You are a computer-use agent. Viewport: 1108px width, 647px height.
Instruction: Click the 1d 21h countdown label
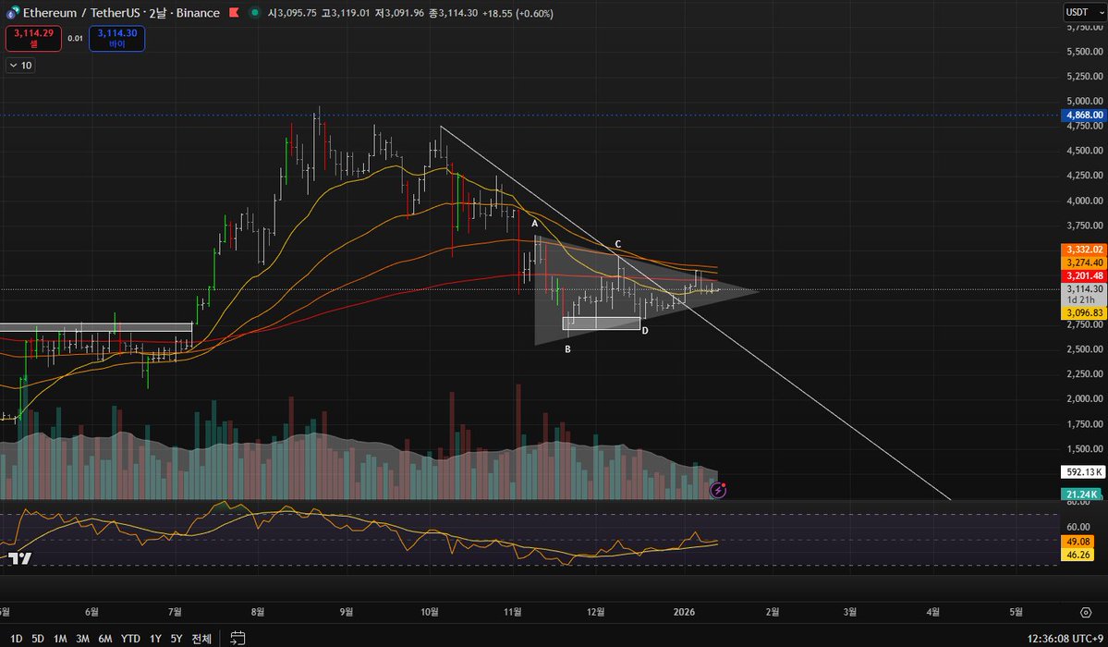[1081, 300]
